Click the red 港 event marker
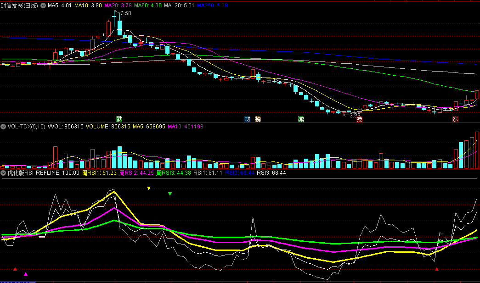The height and width of the screenshot is (283, 480). (359, 119)
